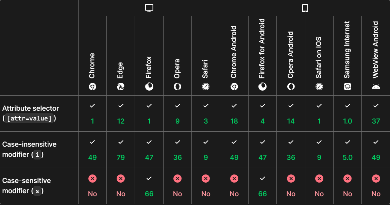Click the Chrome browser logo icon

click(x=92, y=87)
